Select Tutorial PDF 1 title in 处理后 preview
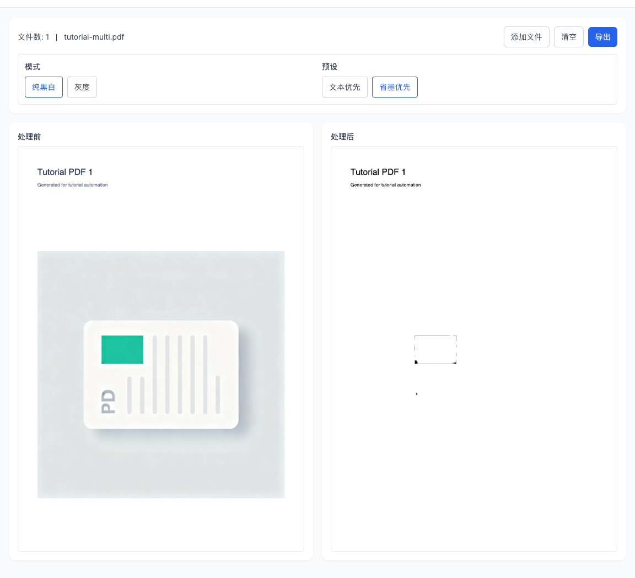This screenshot has height=578, width=635. [378, 172]
